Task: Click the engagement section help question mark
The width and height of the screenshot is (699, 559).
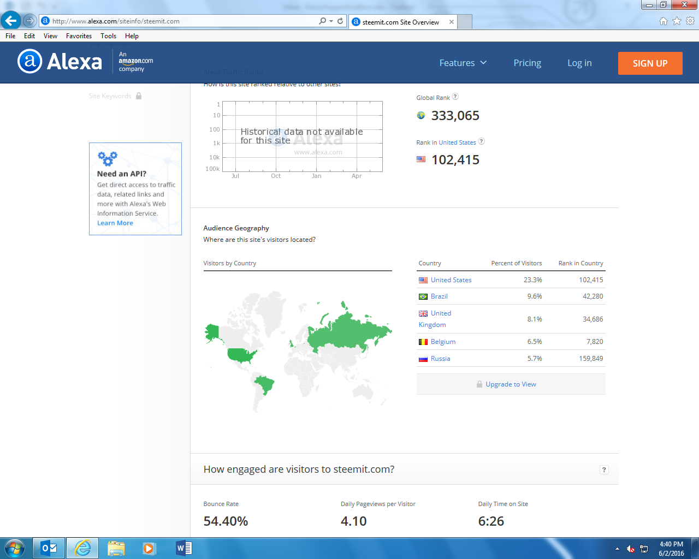Action: click(x=604, y=469)
